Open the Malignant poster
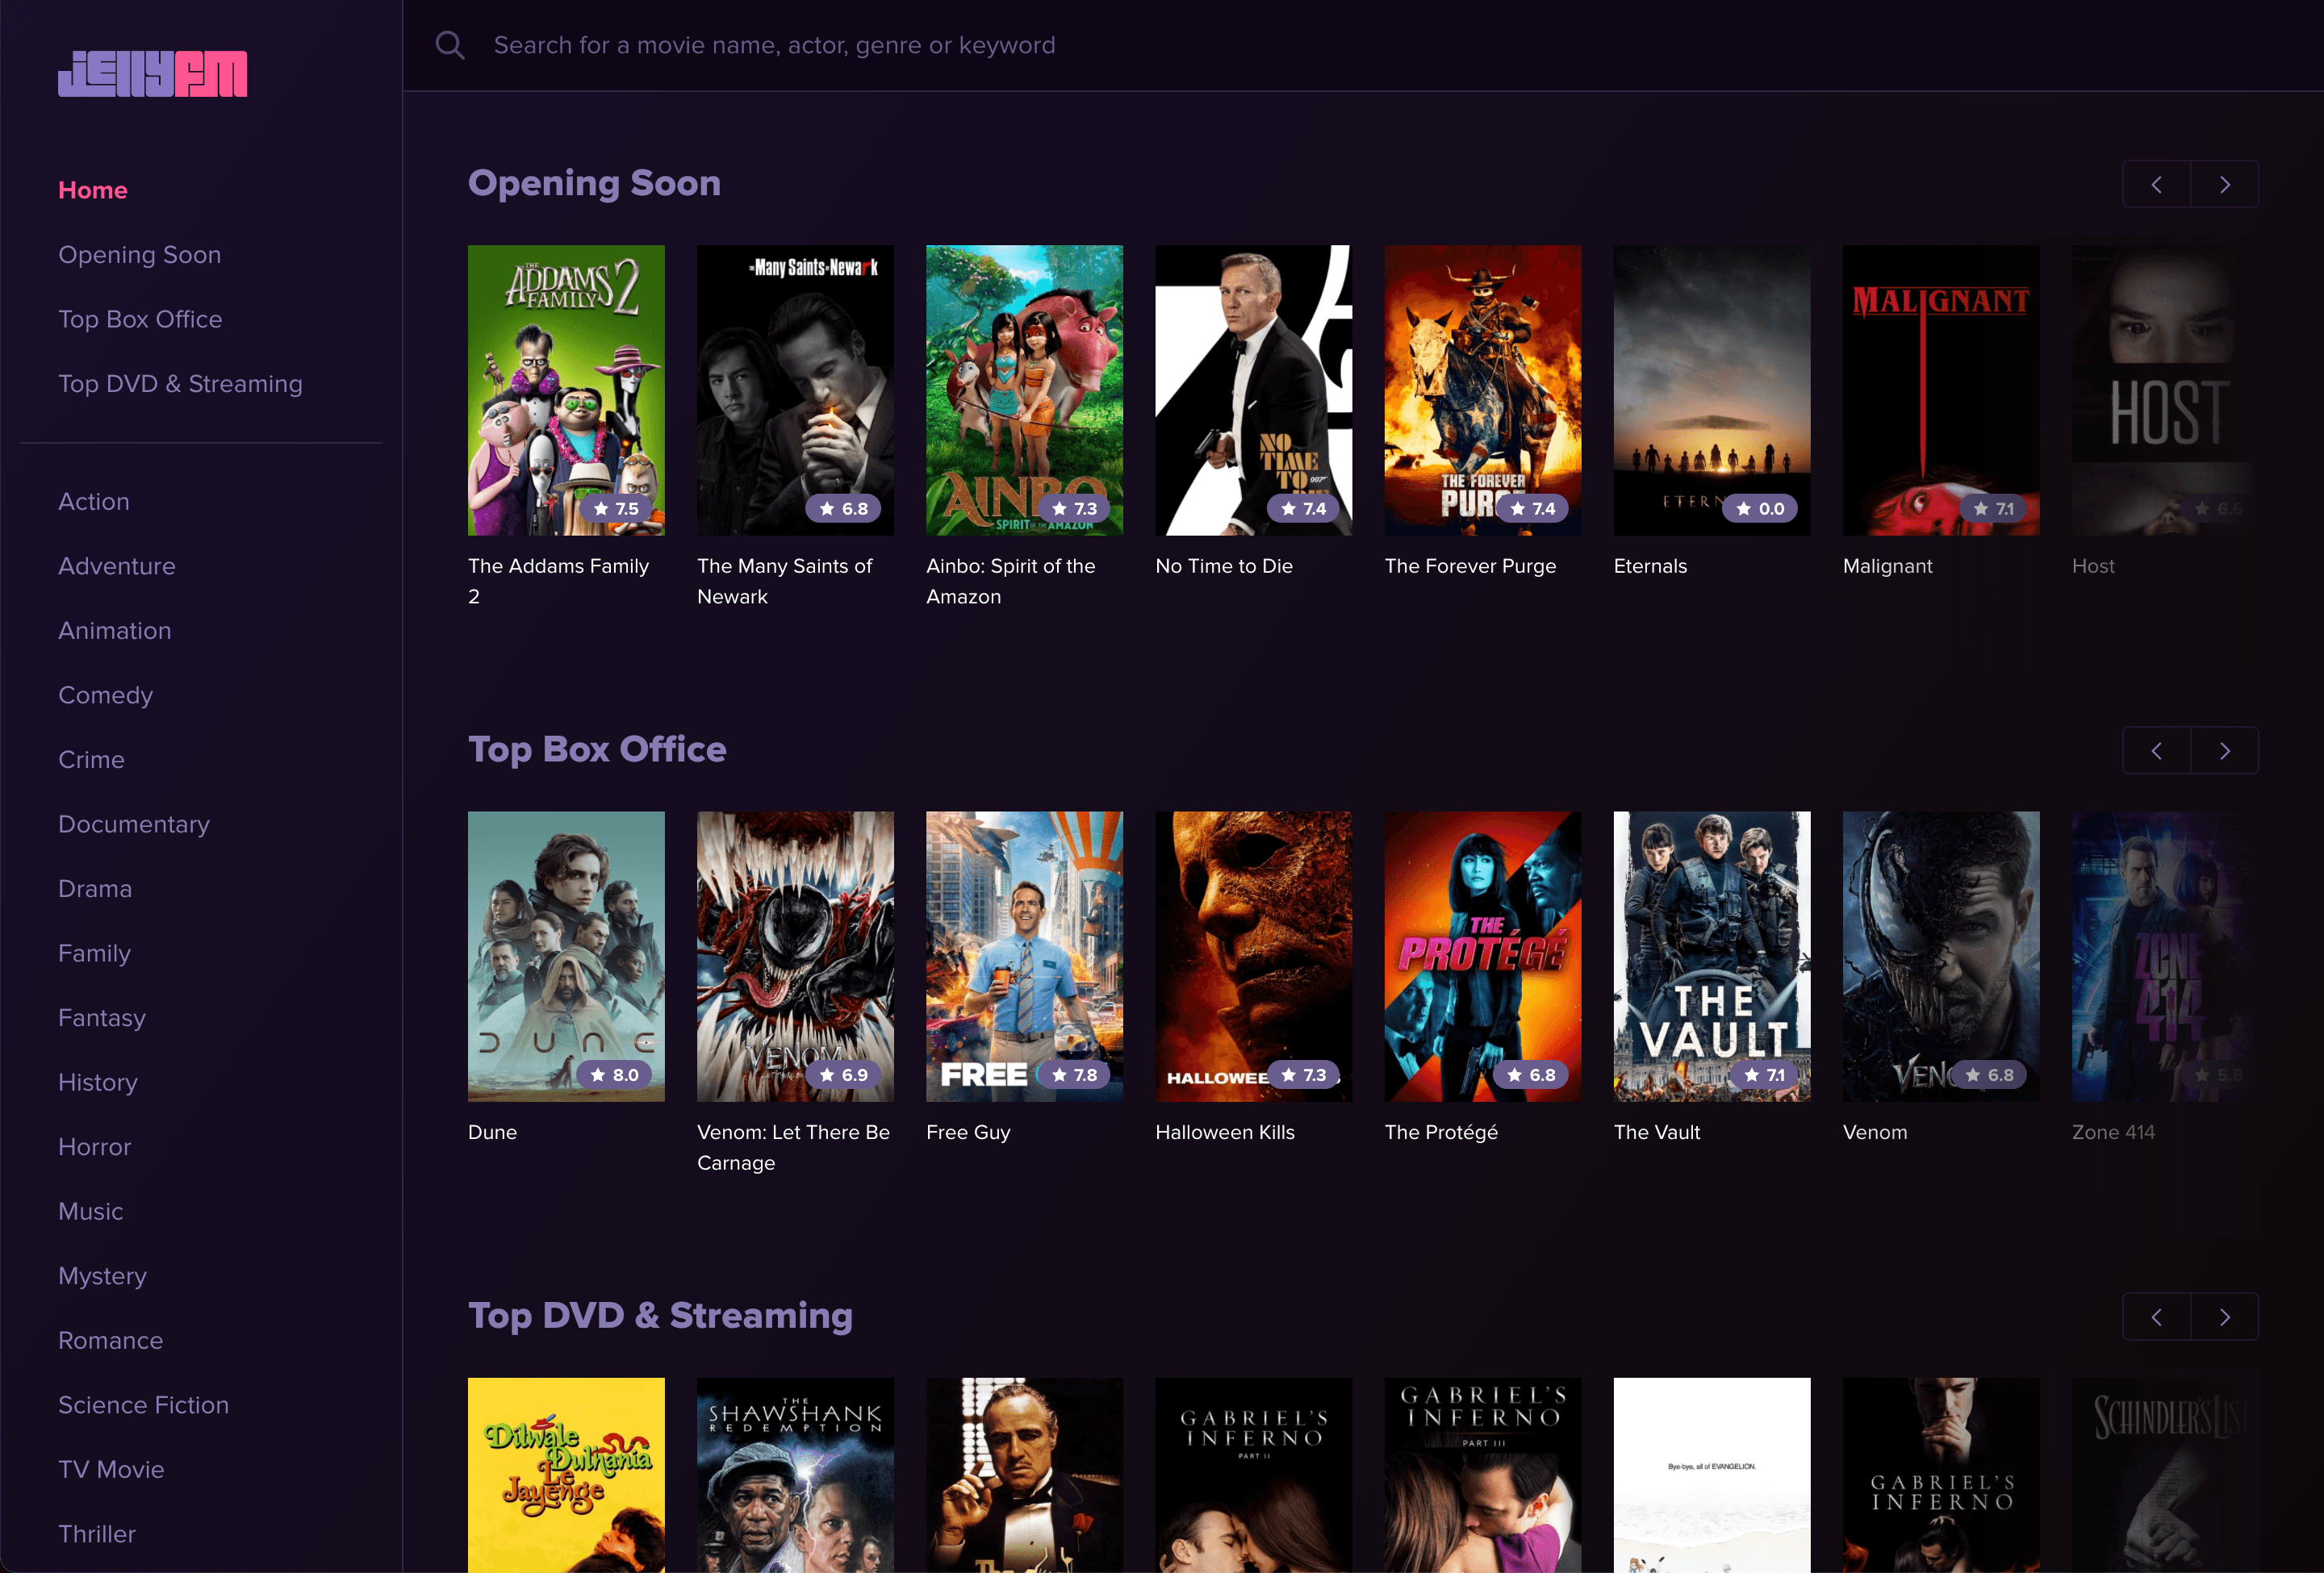This screenshot has width=2324, height=1573. click(1941, 390)
